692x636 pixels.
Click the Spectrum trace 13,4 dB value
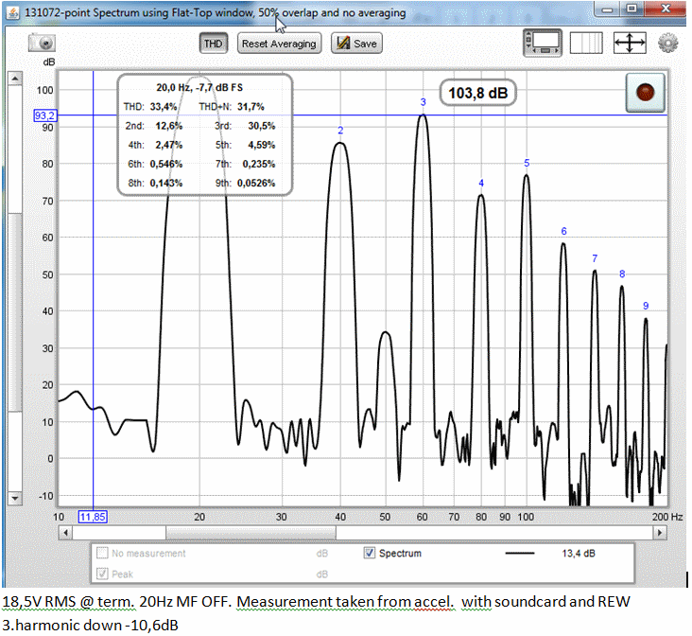click(579, 554)
